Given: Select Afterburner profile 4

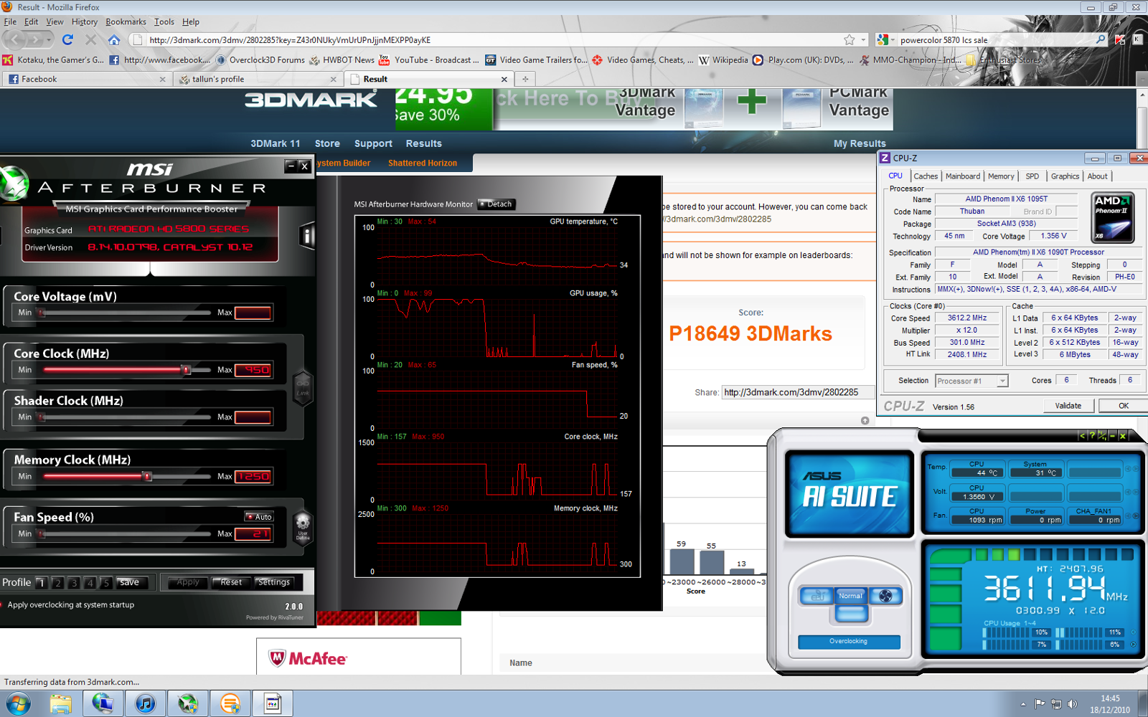Looking at the screenshot, I should click(x=90, y=583).
